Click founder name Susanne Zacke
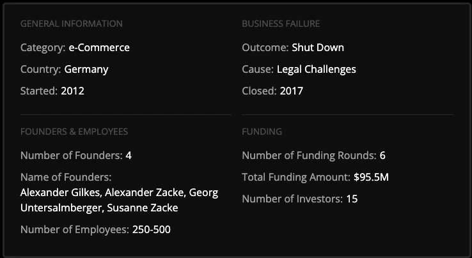The width and height of the screenshot is (472, 258). pyautogui.click(x=143, y=208)
